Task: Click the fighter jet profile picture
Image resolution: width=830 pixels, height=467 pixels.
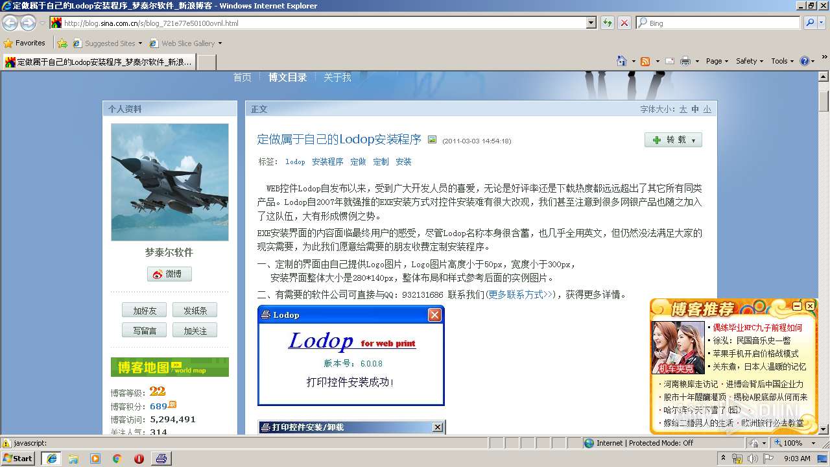Action: coord(170,182)
